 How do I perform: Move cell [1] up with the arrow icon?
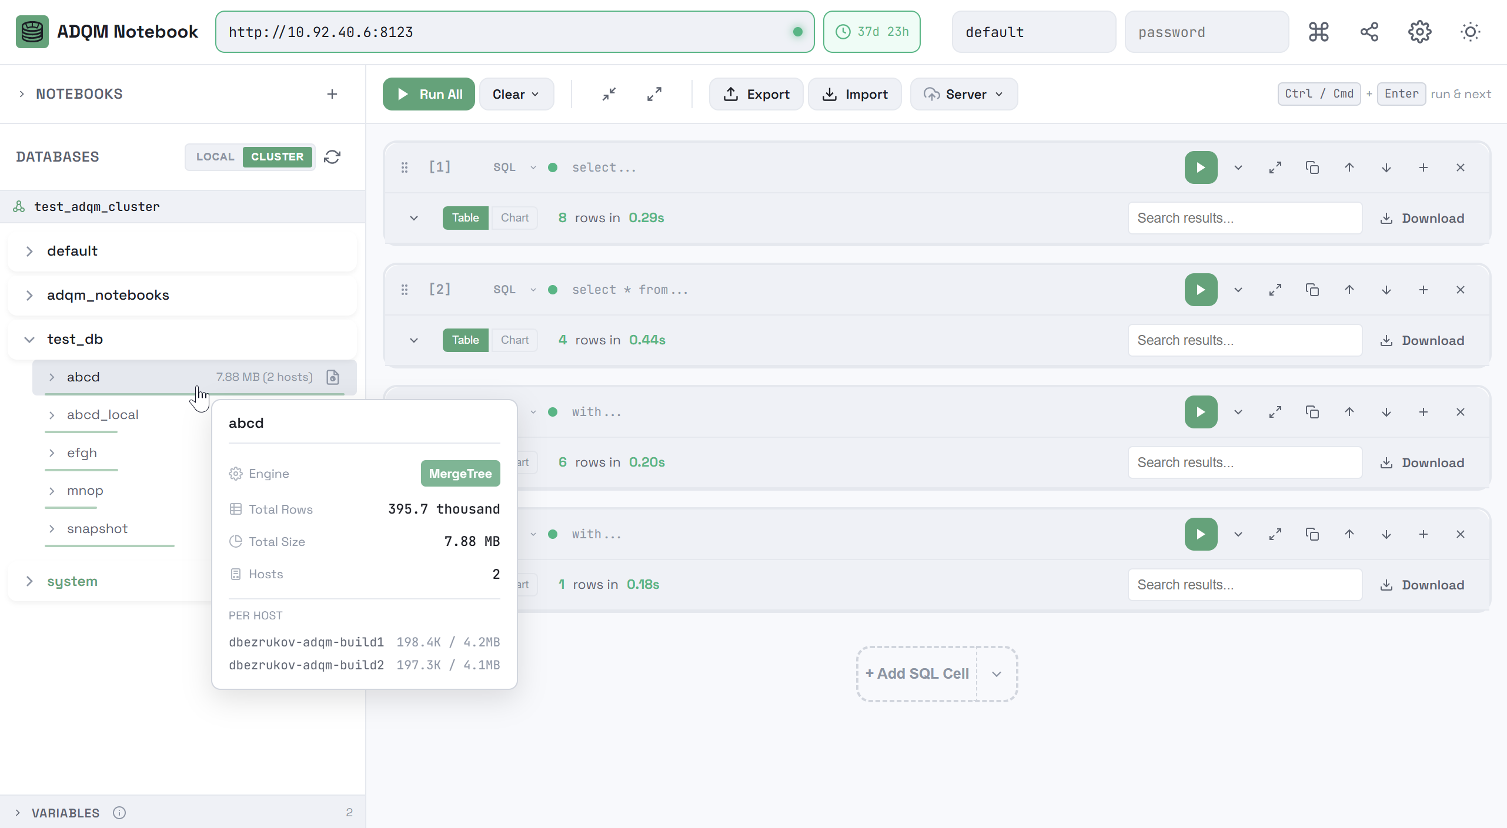point(1349,167)
